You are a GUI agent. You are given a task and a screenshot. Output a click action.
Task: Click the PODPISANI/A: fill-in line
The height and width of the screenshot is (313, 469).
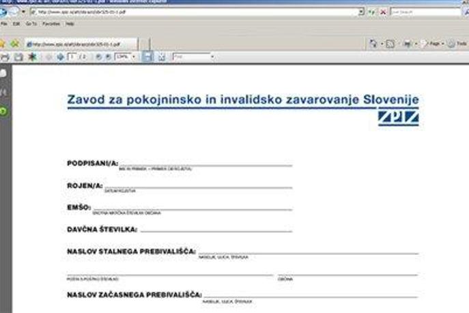(x=205, y=165)
